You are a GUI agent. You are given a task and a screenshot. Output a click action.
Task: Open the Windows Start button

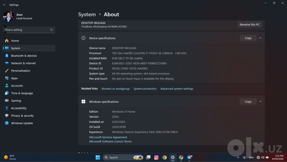98,157
